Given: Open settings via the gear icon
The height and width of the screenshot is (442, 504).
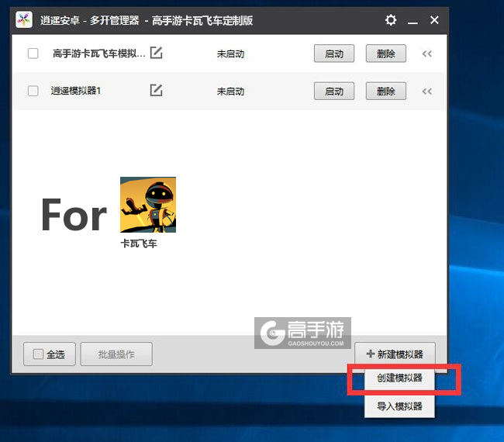Looking at the screenshot, I should [391, 20].
